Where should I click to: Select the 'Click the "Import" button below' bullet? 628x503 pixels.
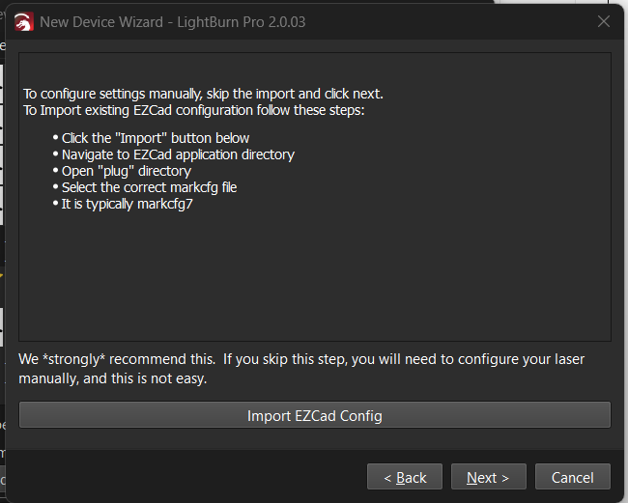tap(156, 138)
